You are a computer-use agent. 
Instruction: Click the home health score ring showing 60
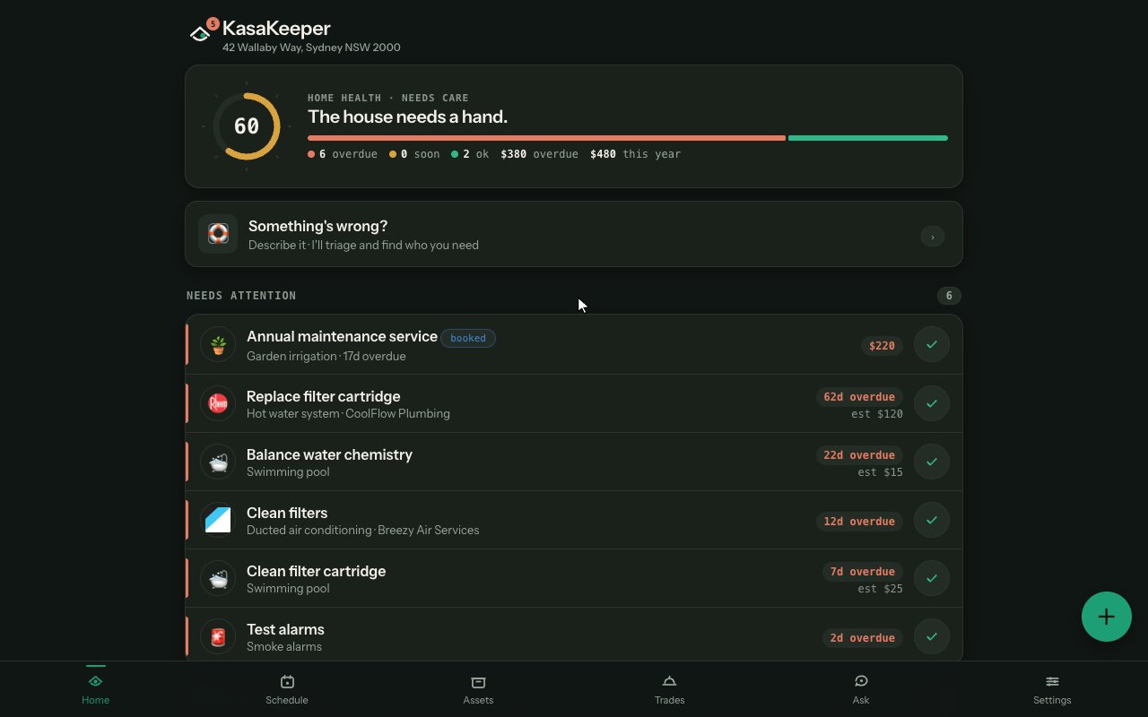(247, 126)
